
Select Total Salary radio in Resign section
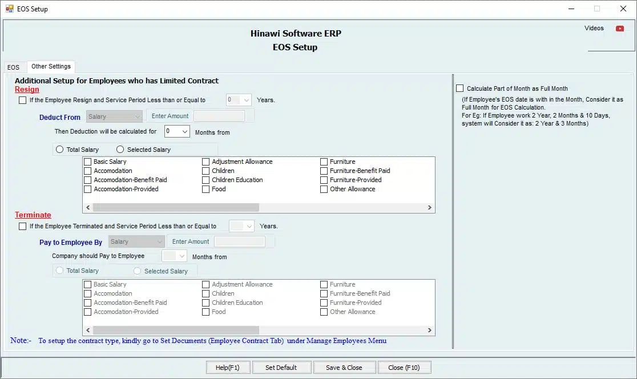[x=60, y=150]
